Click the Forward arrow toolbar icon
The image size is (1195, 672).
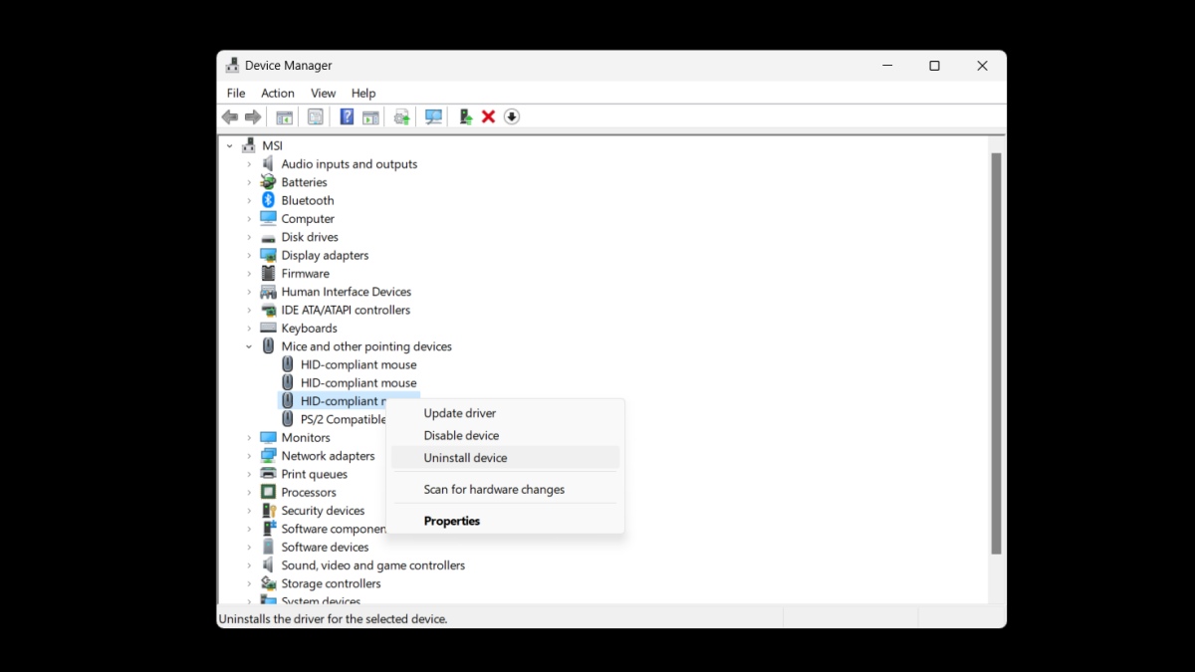coord(253,116)
